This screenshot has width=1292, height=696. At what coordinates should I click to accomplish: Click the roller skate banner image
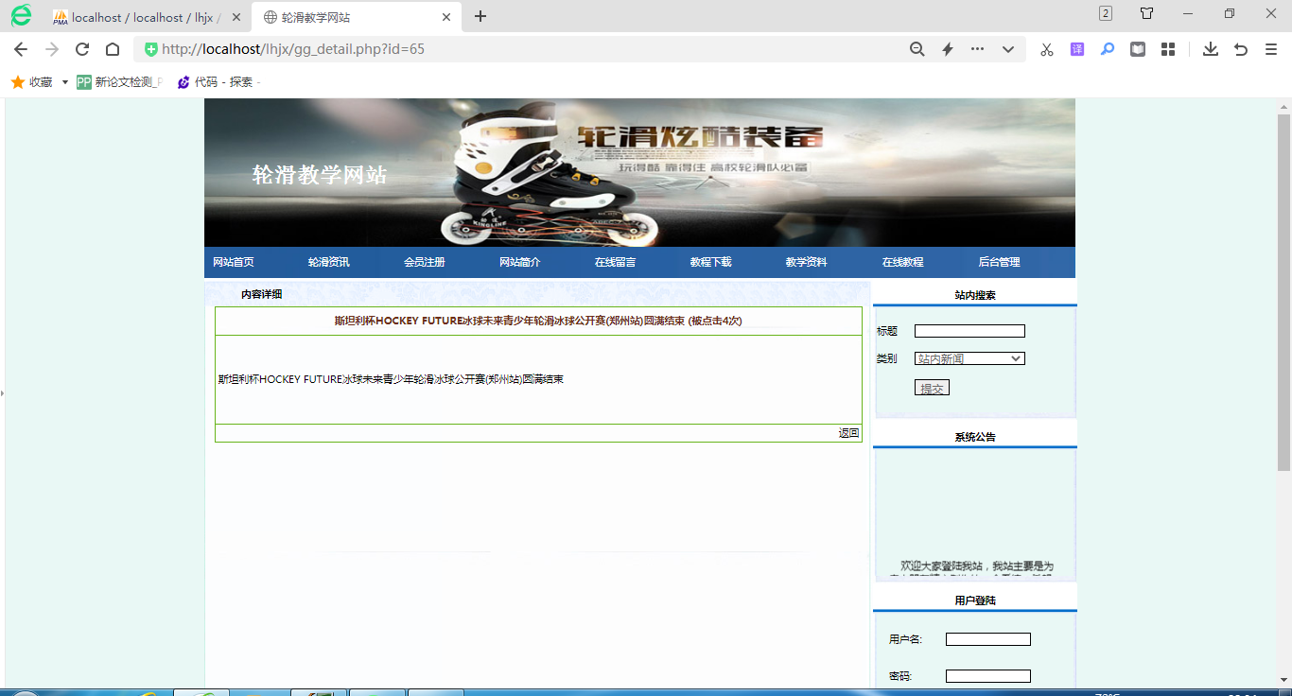(x=639, y=173)
